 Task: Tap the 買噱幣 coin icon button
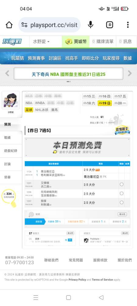(x=76, y=42)
